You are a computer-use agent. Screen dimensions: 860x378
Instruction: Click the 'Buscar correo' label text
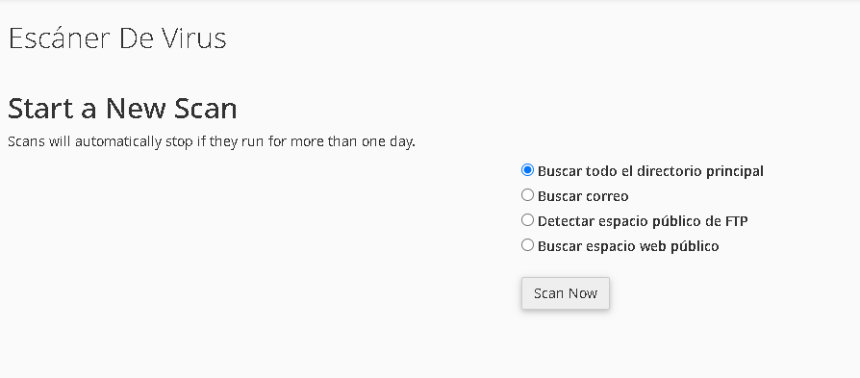583,196
